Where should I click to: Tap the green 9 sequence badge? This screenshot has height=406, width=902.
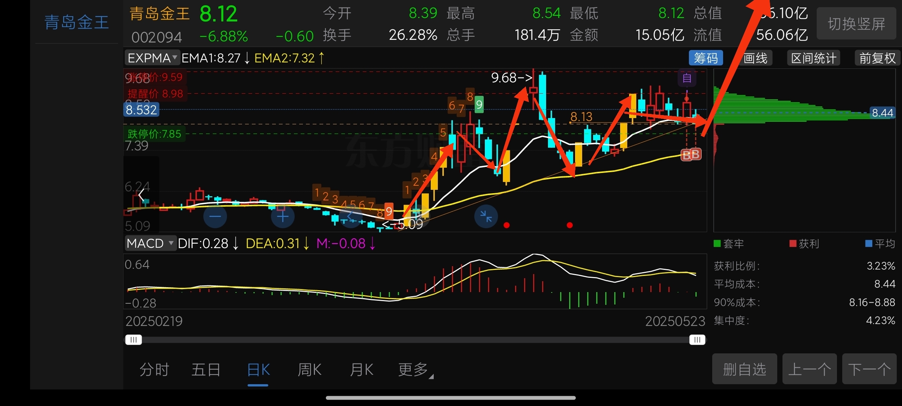(479, 105)
